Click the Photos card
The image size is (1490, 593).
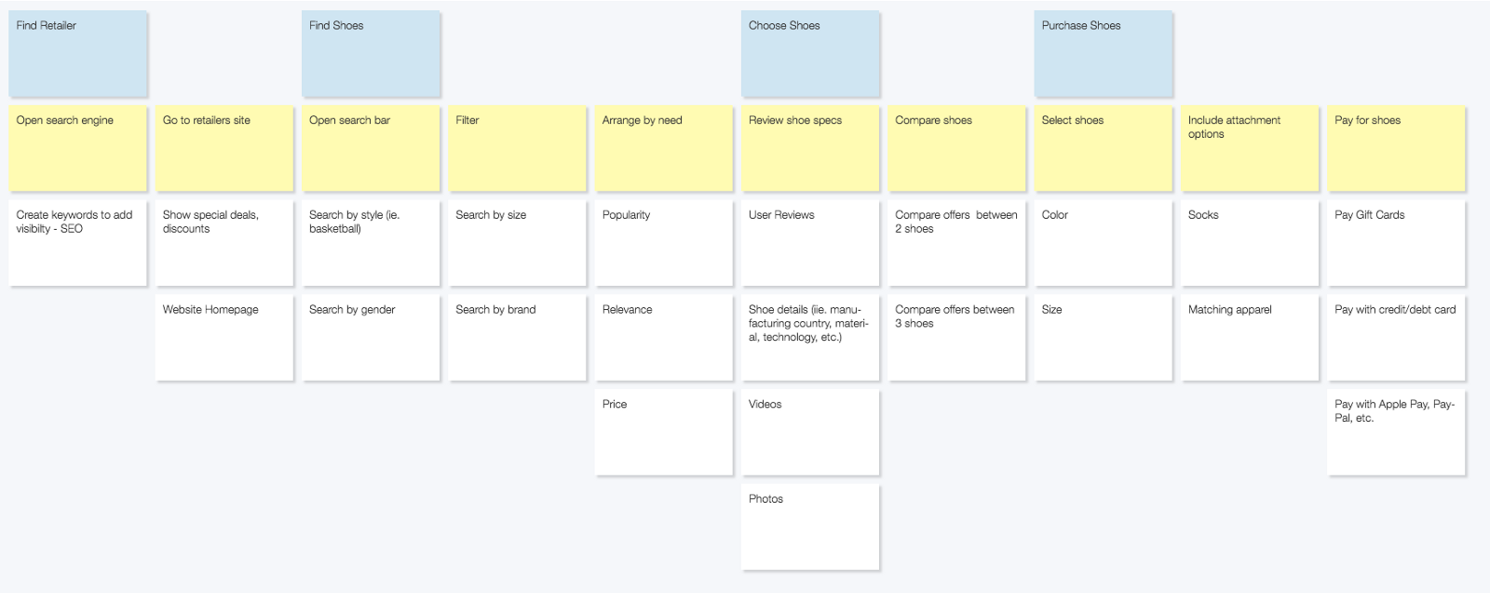(x=810, y=527)
